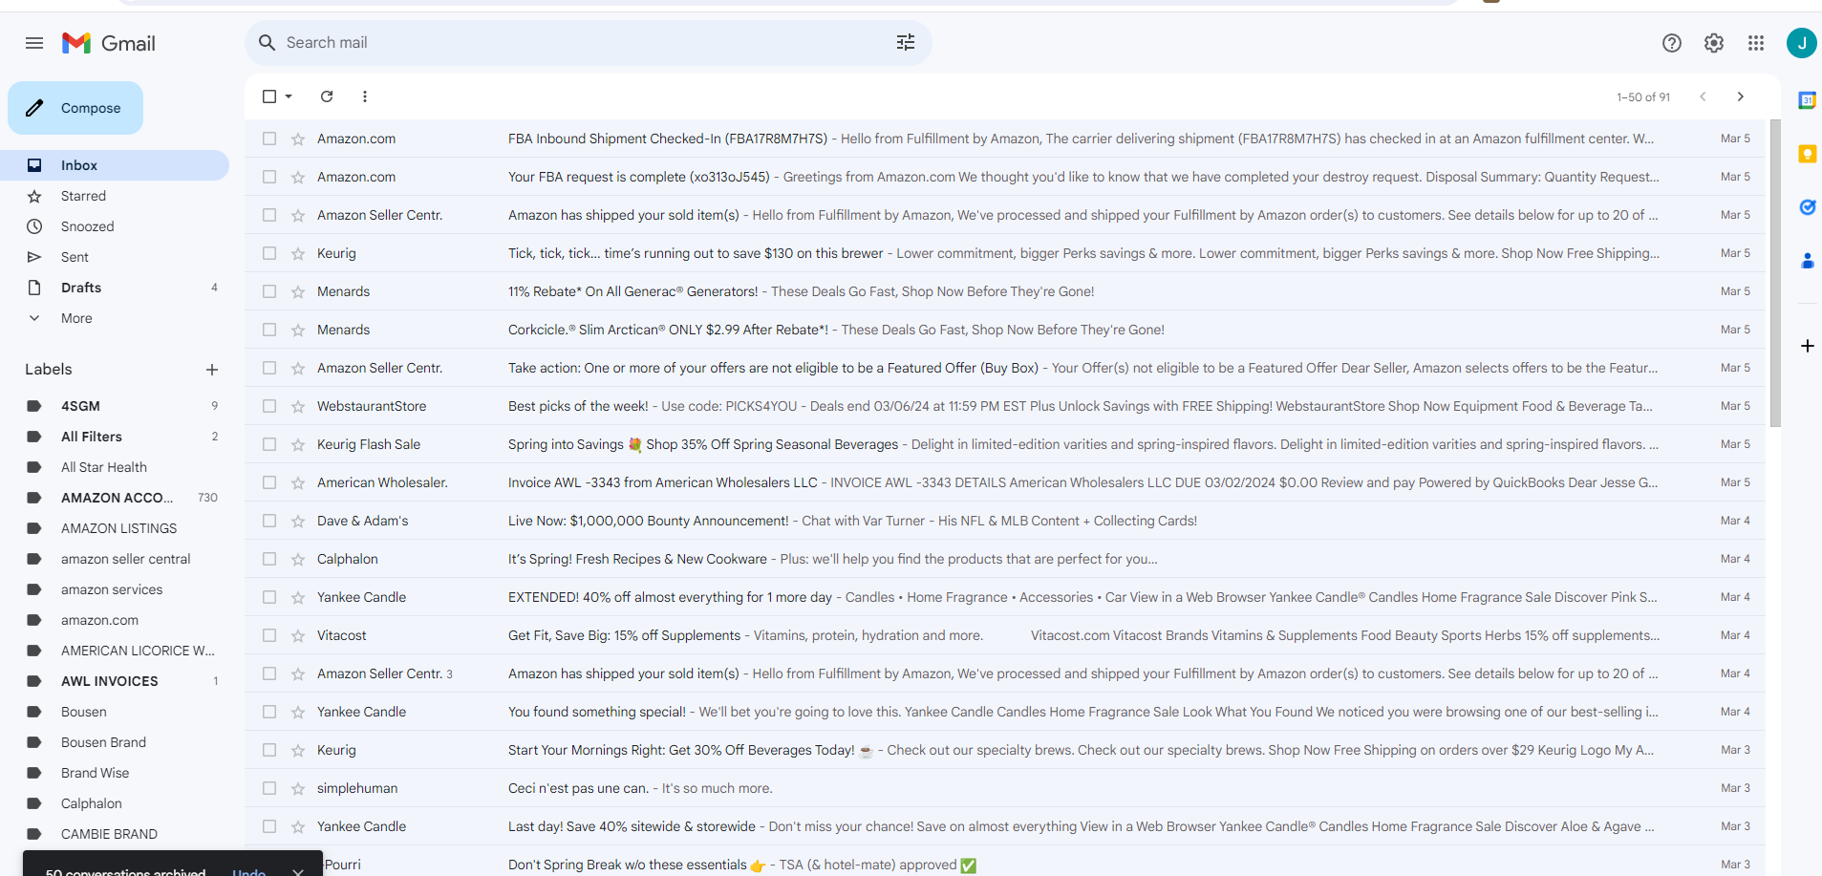The height and width of the screenshot is (876, 1822).
Task: Click the 1–50 of 91 page counter
Action: click(x=1643, y=96)
